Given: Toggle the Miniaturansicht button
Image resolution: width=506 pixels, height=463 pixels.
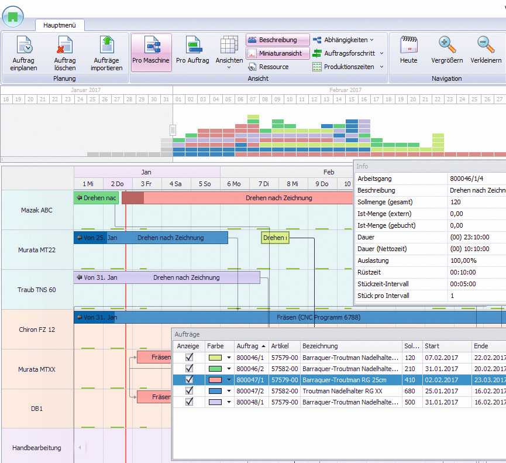Looking at the screenshot, I should coord(278,53).
